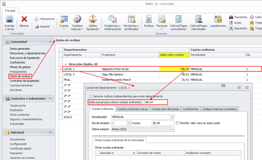The height and width of the screenshot is (160, 262).
Task: Open the Periodicidad dropdown
Action: coord(172,117)
